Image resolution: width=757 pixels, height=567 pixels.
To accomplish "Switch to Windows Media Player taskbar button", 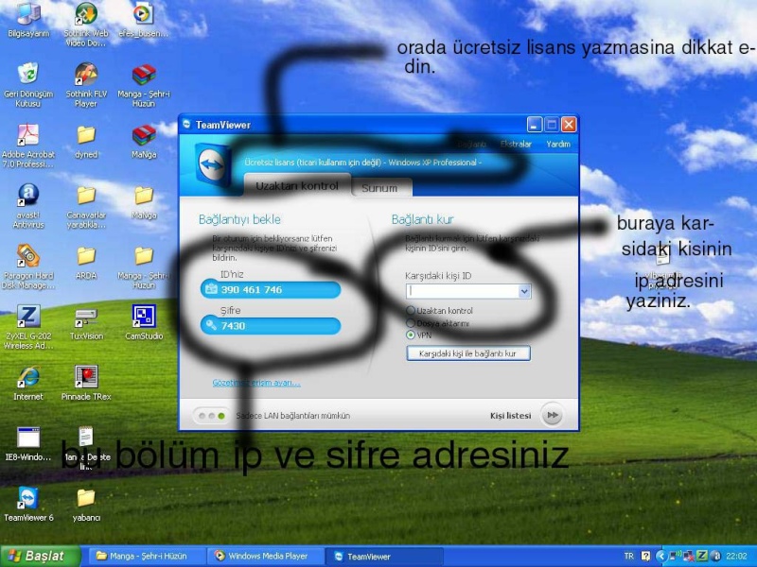I will (x=266, y=556).
